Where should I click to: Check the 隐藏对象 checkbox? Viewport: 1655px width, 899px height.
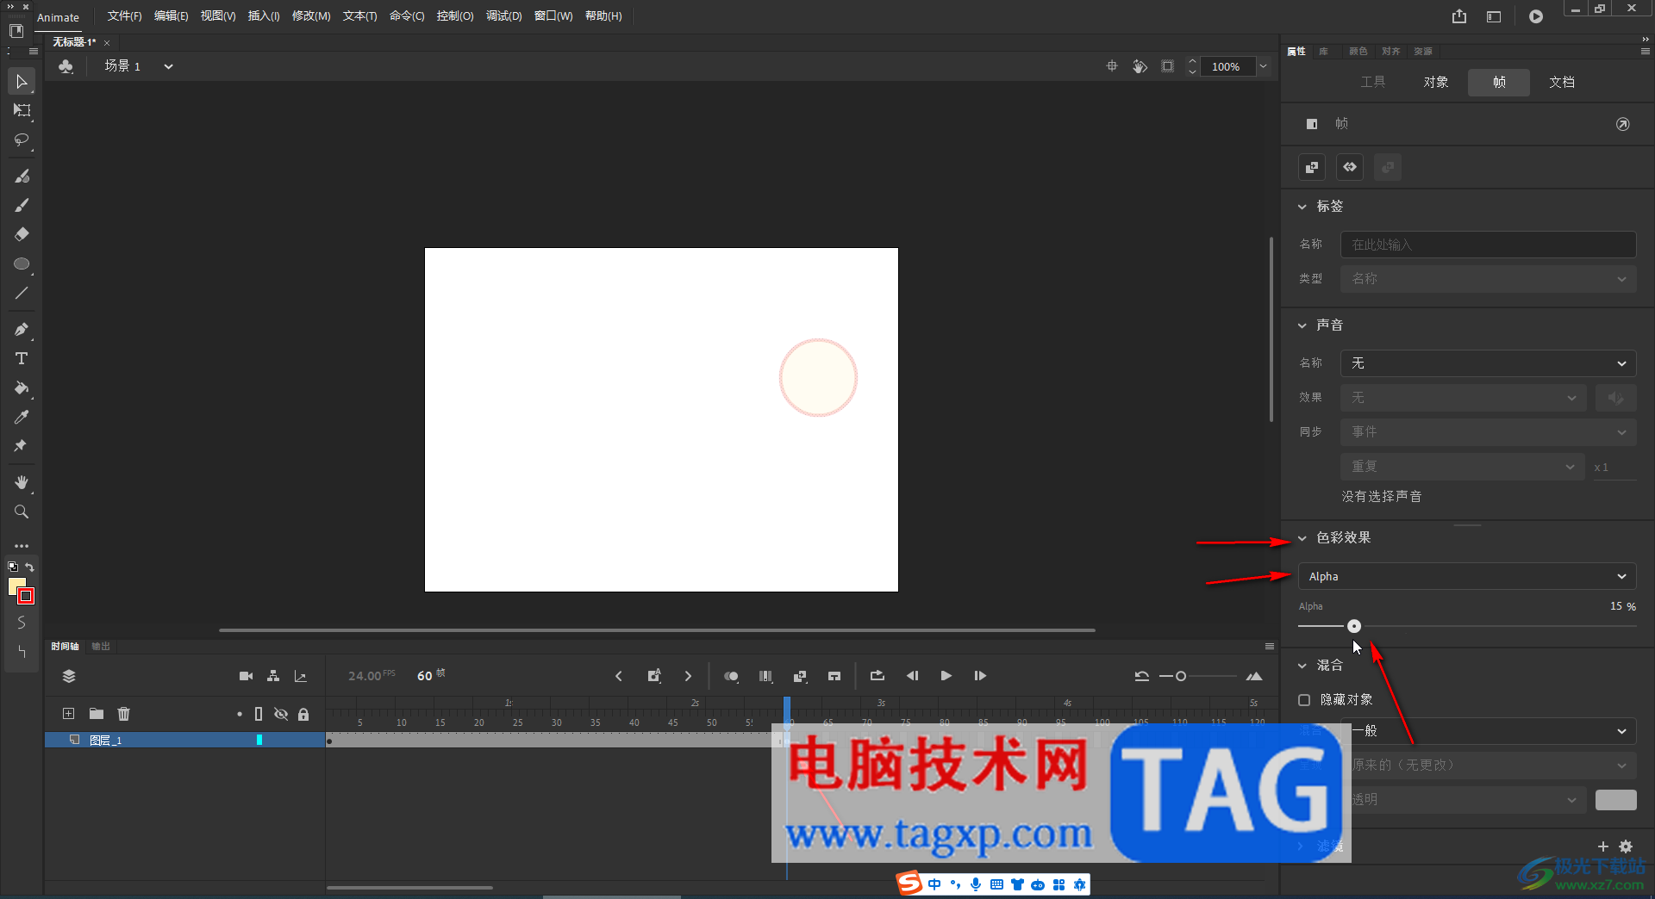[x=1304, y=700]
